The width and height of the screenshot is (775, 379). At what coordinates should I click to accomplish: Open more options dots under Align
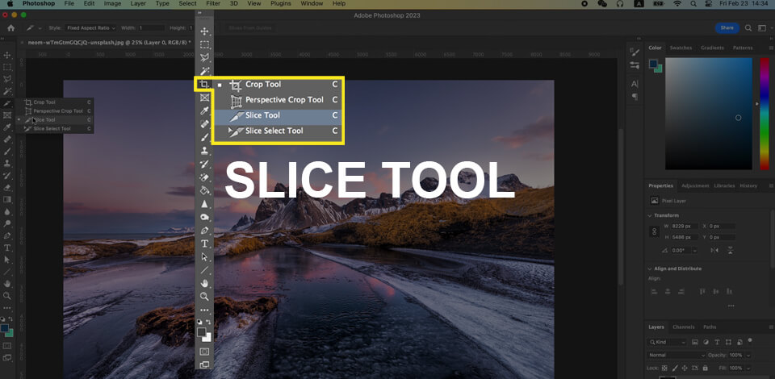pos(731,306)
